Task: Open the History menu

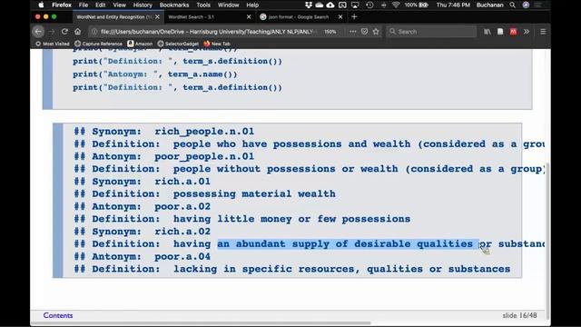Action: 143,5
